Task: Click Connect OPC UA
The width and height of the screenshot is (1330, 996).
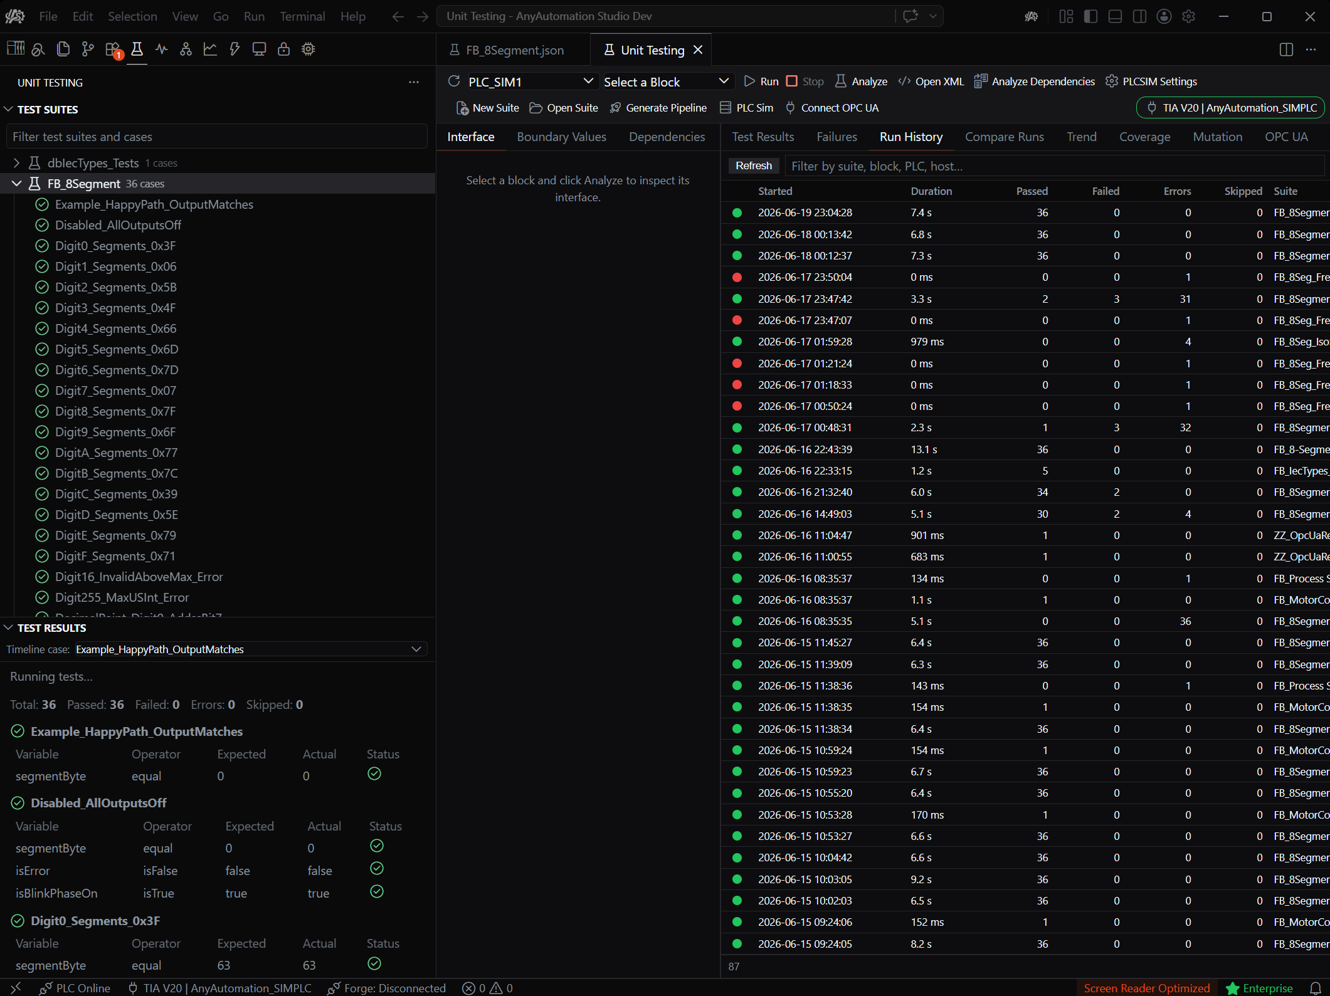Action: point(831,108)
